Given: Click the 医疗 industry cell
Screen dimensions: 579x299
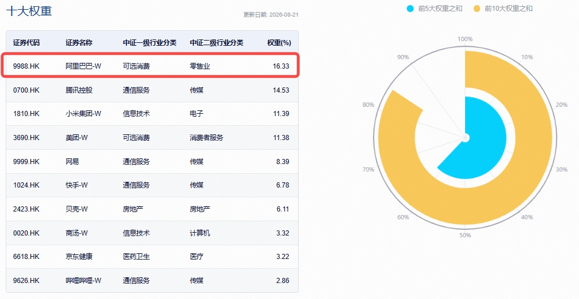Looking at the screenshot, I should 196,257.
